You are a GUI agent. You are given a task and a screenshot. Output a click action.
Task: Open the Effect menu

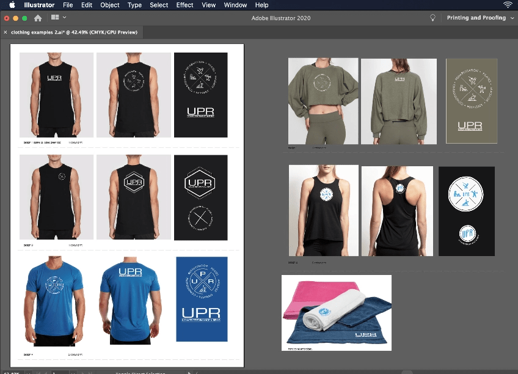pos(184,5)
